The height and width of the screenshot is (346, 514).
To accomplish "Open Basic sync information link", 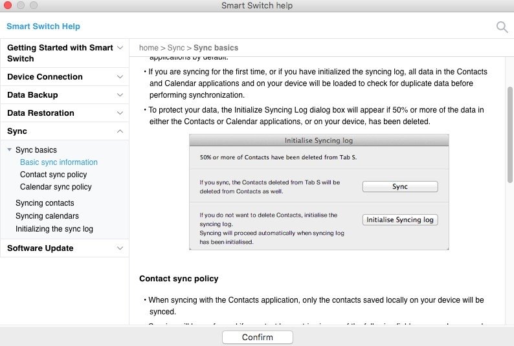I will [59, 162].
